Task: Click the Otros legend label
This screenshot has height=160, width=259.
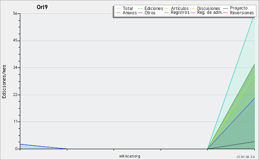Action: pyautogui.click(x=150, y=13)
